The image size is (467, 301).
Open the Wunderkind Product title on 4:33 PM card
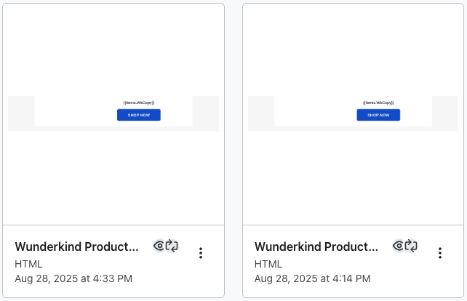click(76, 246)
